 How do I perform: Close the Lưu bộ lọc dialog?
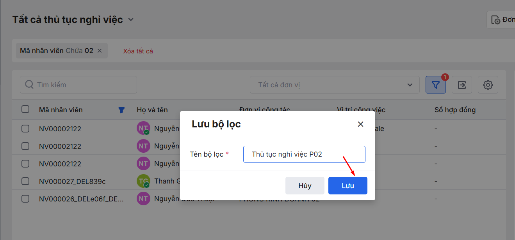click(x=360, y=124)
